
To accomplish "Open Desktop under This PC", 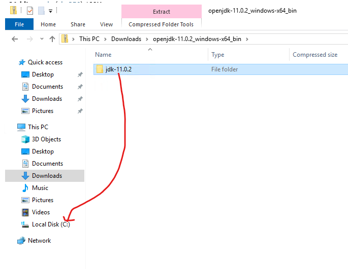I will click(43, 151).
